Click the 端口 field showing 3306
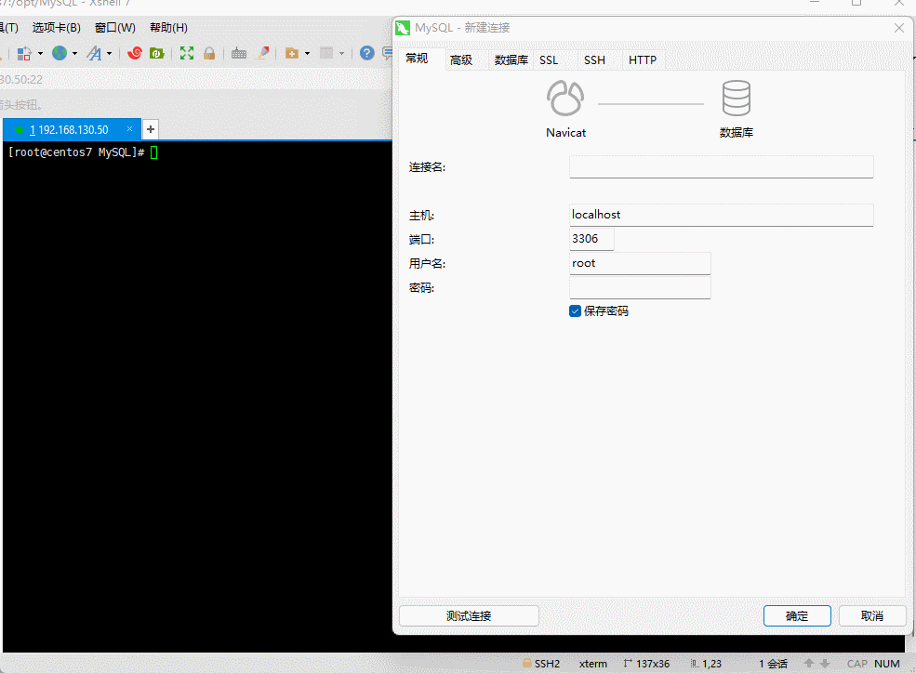This screenshot has height=673, width=916. (x=591, y=239)
